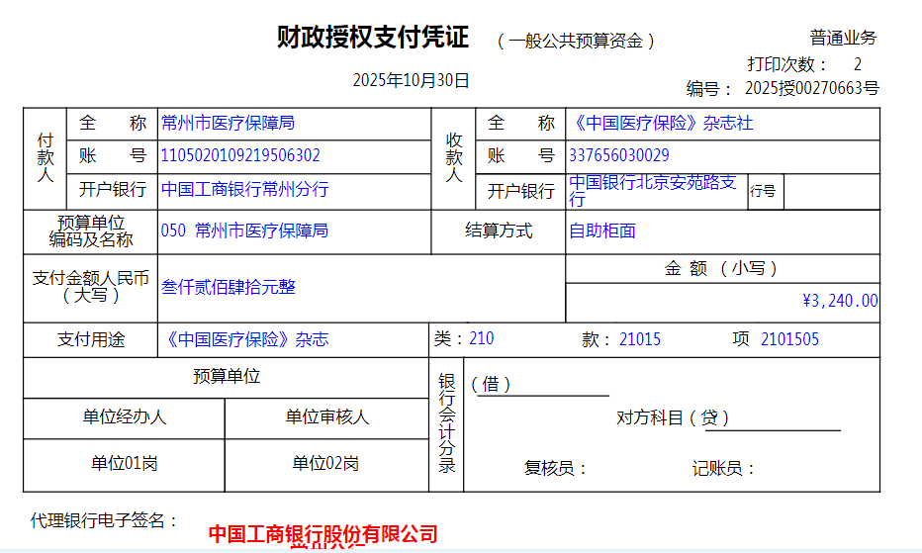Click the red 中国工商银行股份有限公司 signature
The width and height of the screenshot is (922, 553).
(x=323, y=535)
